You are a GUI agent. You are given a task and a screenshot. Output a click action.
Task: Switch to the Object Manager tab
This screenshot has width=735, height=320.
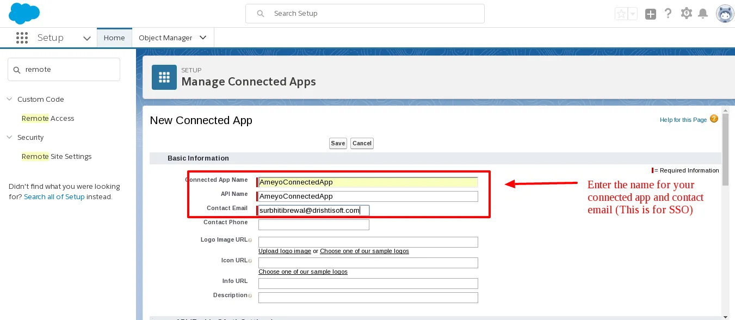[x=165, y=38]
